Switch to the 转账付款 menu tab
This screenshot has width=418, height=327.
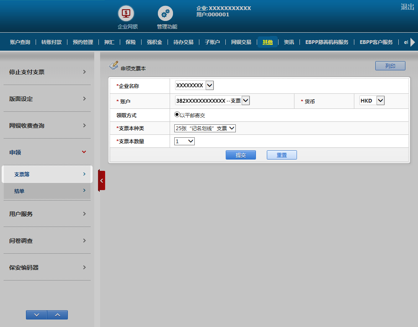[52, 42]
